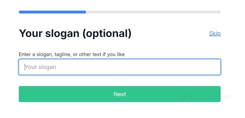Click the Skip link

tap(215, 33)
